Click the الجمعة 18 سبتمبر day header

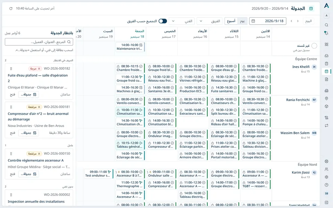click(130, 34)
